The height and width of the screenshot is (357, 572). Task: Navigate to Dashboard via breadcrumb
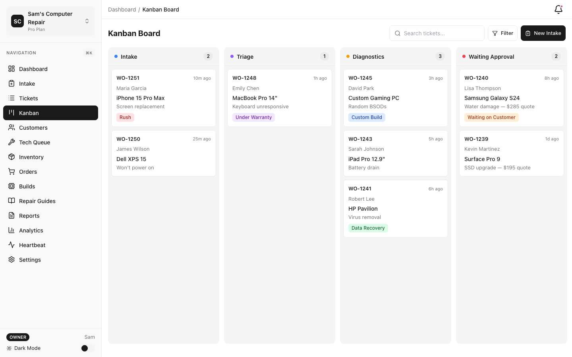click(122, 9)
